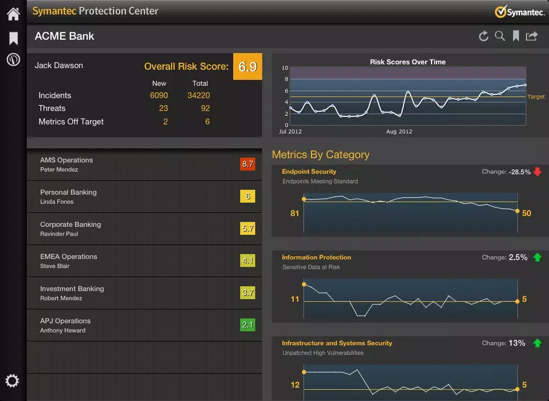Screen dimensions: 549x401
Task: Open the Personal Banking row
Action: pos(144,197)
